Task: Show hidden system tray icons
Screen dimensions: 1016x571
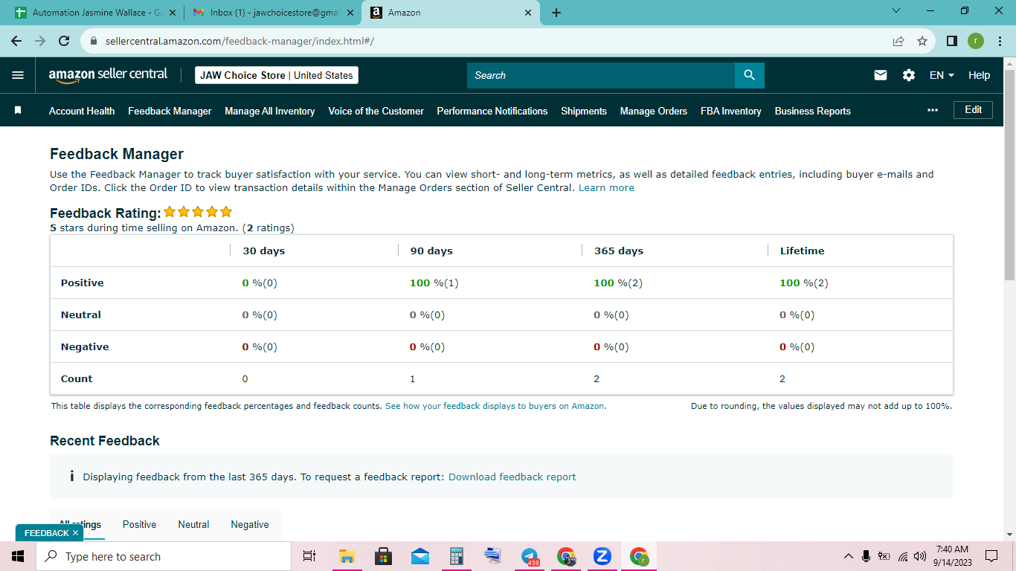Action: coord(849,556)
